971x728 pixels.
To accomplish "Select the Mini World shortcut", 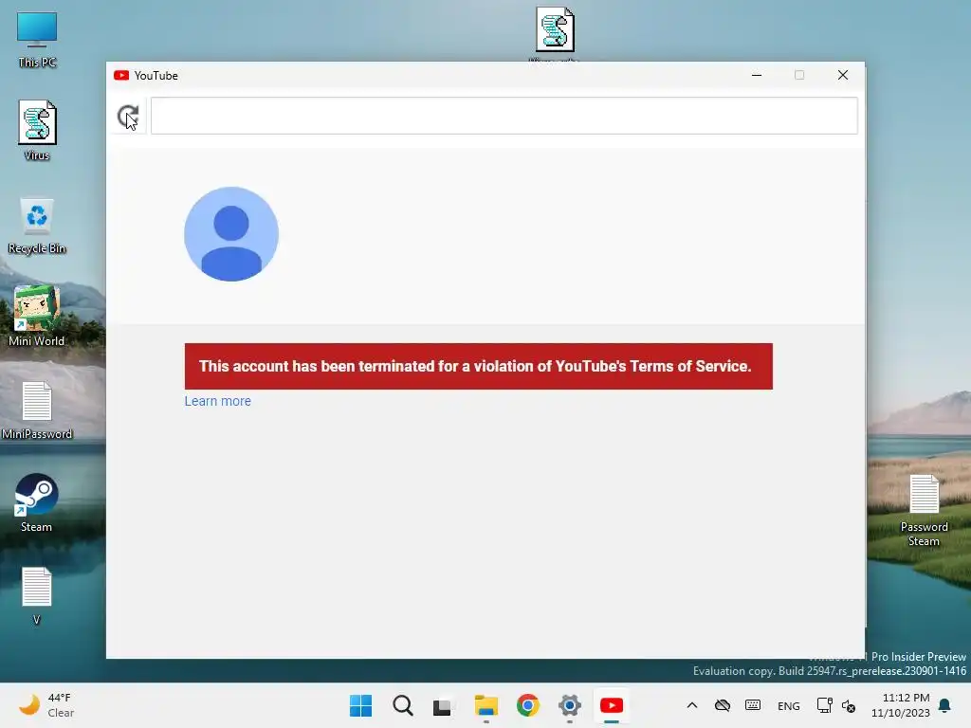I will point(37,317).
